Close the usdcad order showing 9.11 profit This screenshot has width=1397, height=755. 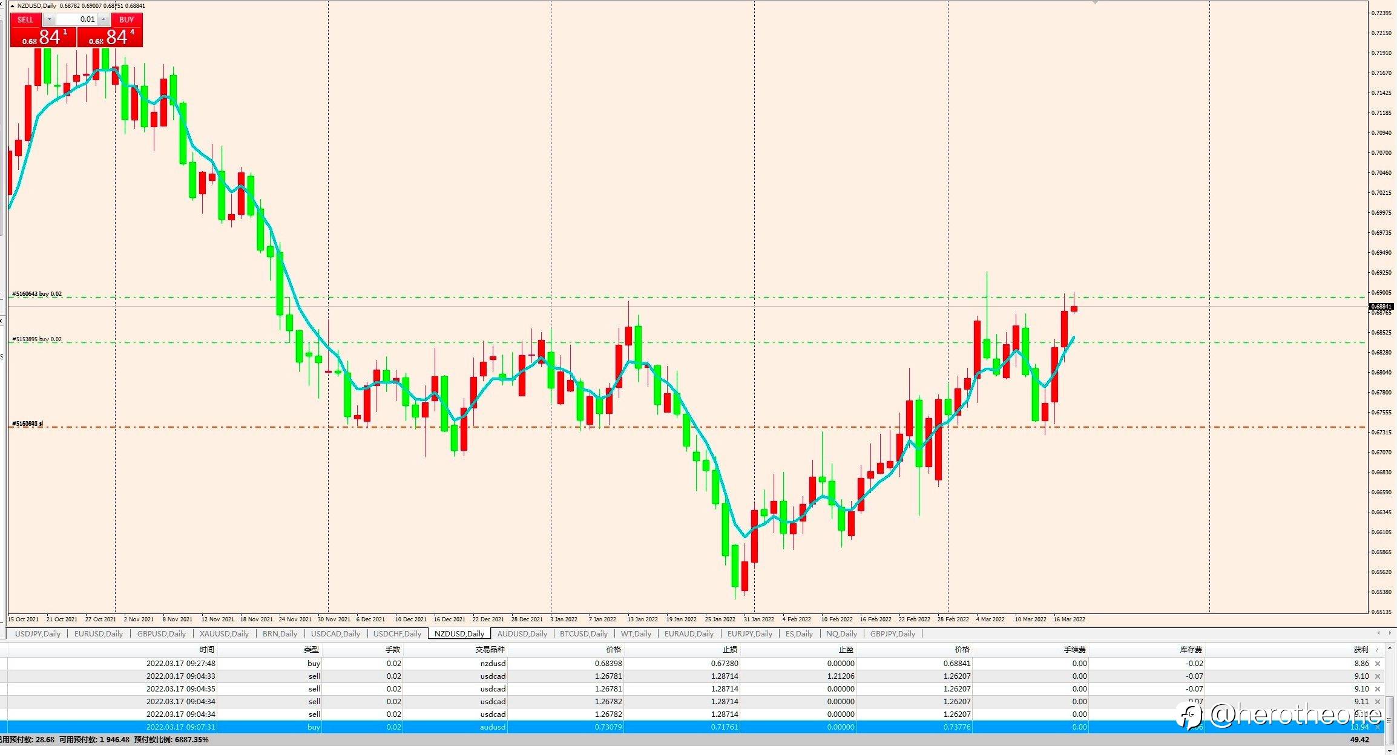click(1378, 702)
